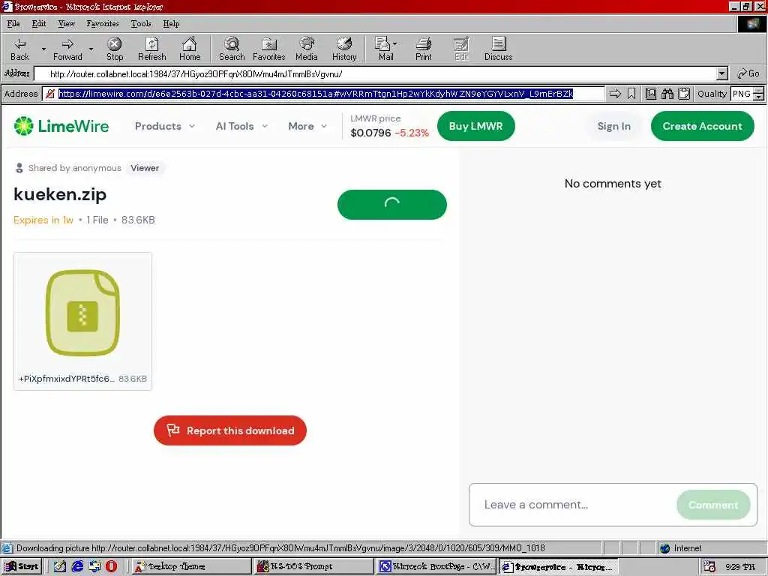The height and width of the screenshot is (576, 768).
Task: Click the inner address bar go arrow
Action: [x=615, y=94]
